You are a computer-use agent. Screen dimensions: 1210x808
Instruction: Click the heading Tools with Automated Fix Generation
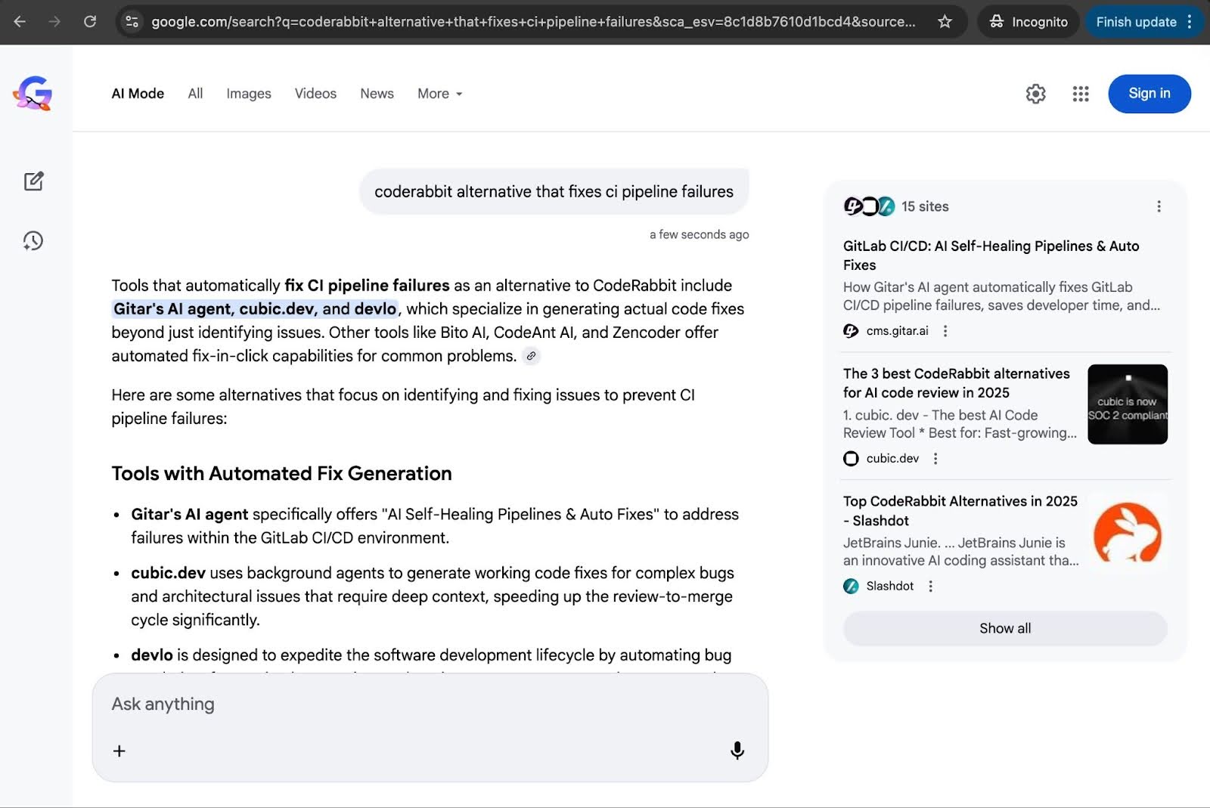[x=281, y=474]
